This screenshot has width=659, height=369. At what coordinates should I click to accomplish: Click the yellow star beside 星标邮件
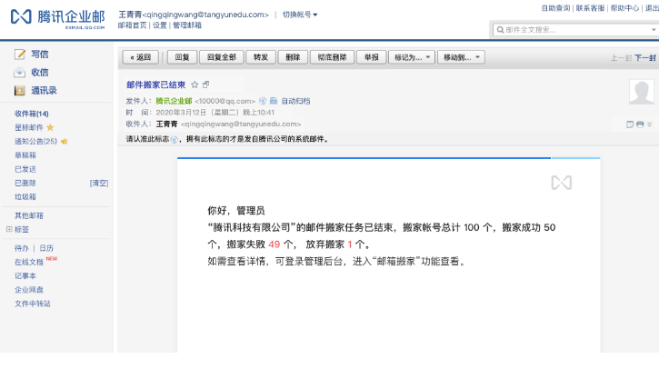tap(50, 127)
